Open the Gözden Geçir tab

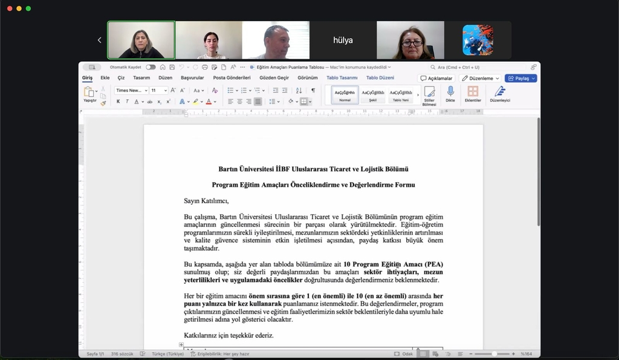coord(274,78)
